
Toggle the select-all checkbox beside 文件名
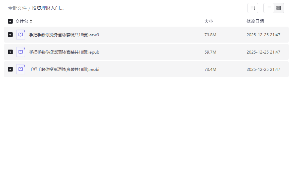click(x=10, y=21)
